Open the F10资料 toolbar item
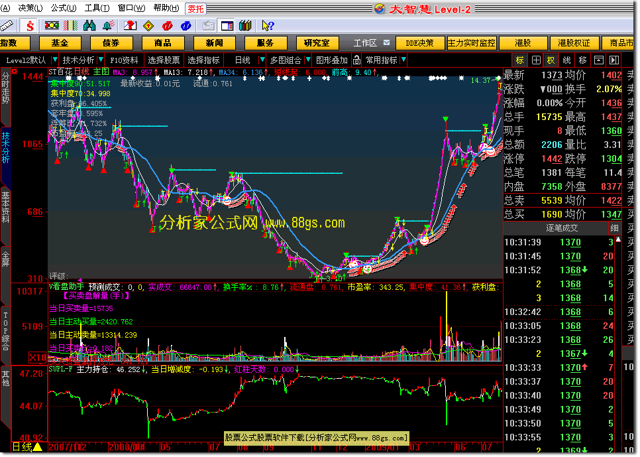The image size is (640, 457). tap(124, 60)
